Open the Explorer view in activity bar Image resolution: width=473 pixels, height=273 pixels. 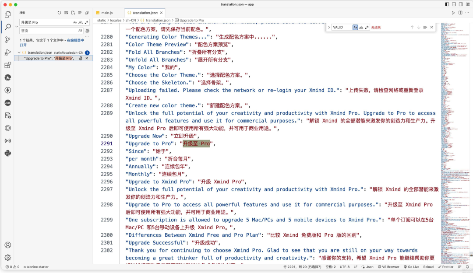coord(8,14)
